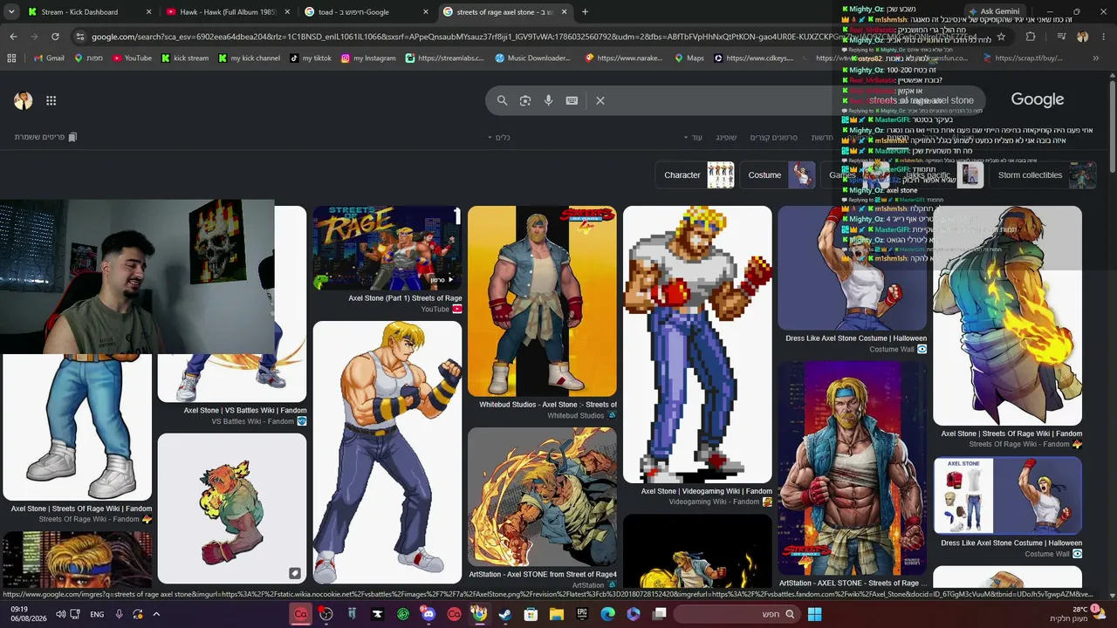Screen dimensions: 1117x628
Task: Open the Whitebud Studios 3D Axel figure image
Action: 542,301
